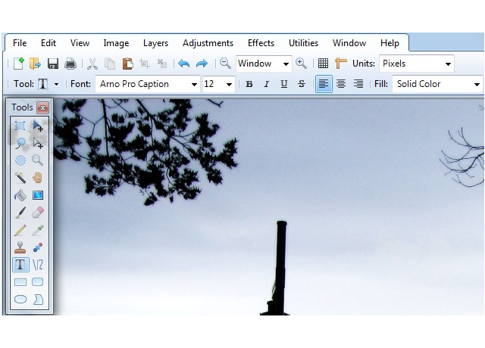The image size is (485, 348).
Task: Open the Window menu
Action: [x=349, y=43]
